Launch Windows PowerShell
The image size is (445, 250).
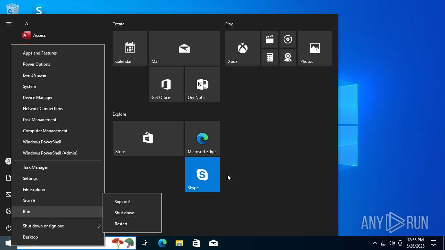[x=58, y=142]
